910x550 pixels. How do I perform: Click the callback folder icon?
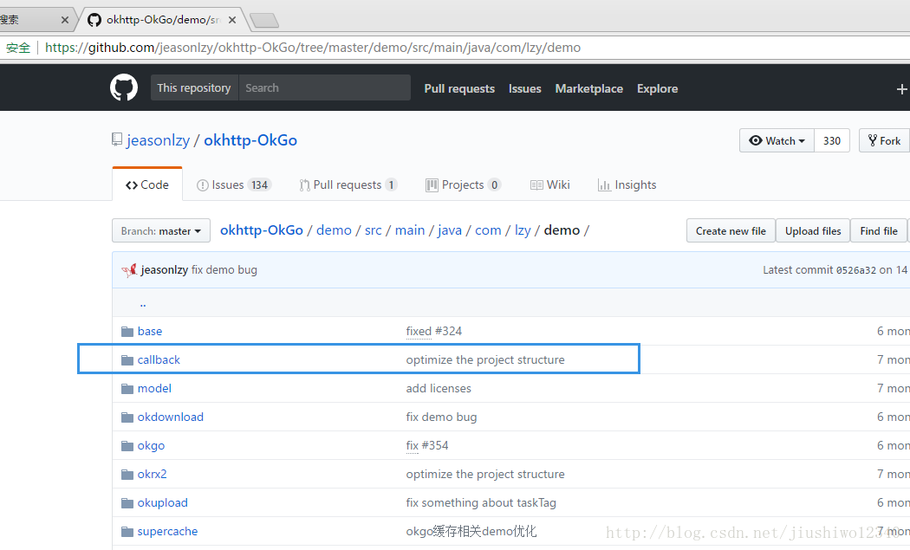pyautogui.click(x=127, y=359)
